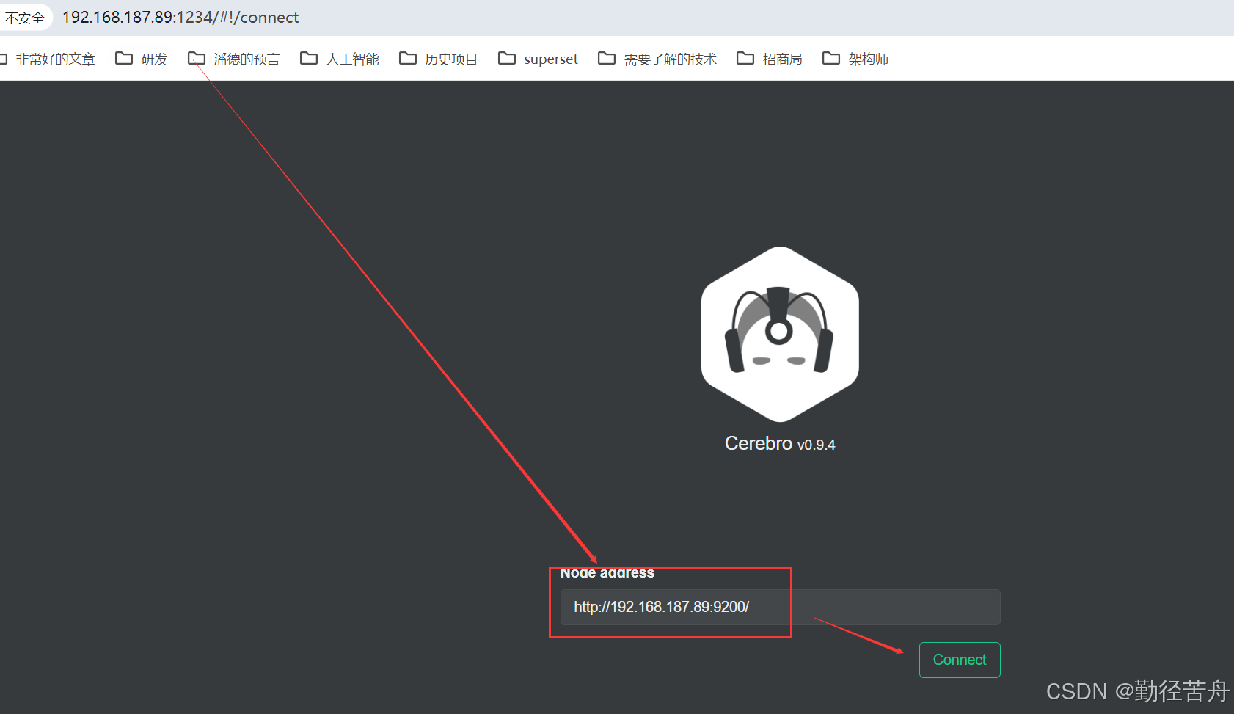This screenshot has width=1234, height=714.
Task: Focus the Node address input field
Action: pos(780,607)
